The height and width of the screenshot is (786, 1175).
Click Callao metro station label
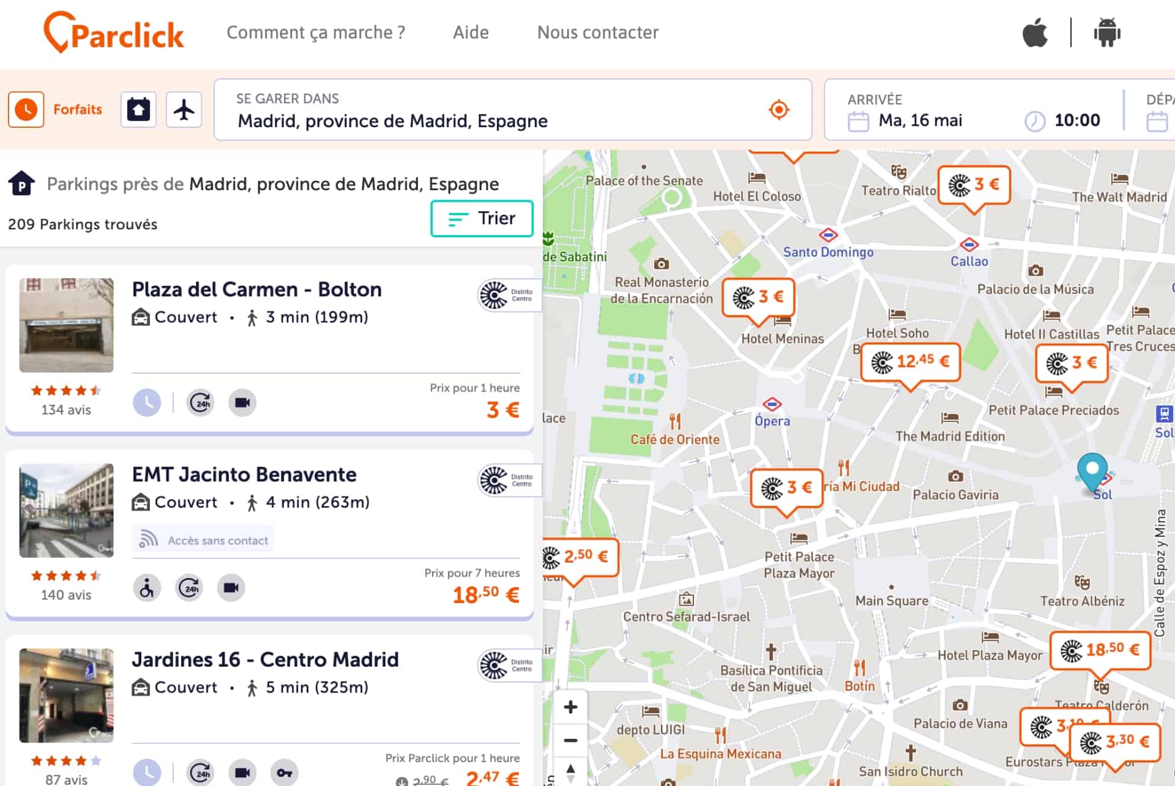969,261
